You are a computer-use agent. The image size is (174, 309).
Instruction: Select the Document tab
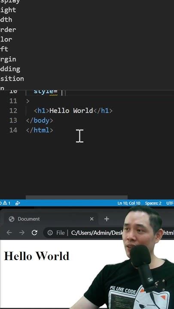(x=49, y=219)
